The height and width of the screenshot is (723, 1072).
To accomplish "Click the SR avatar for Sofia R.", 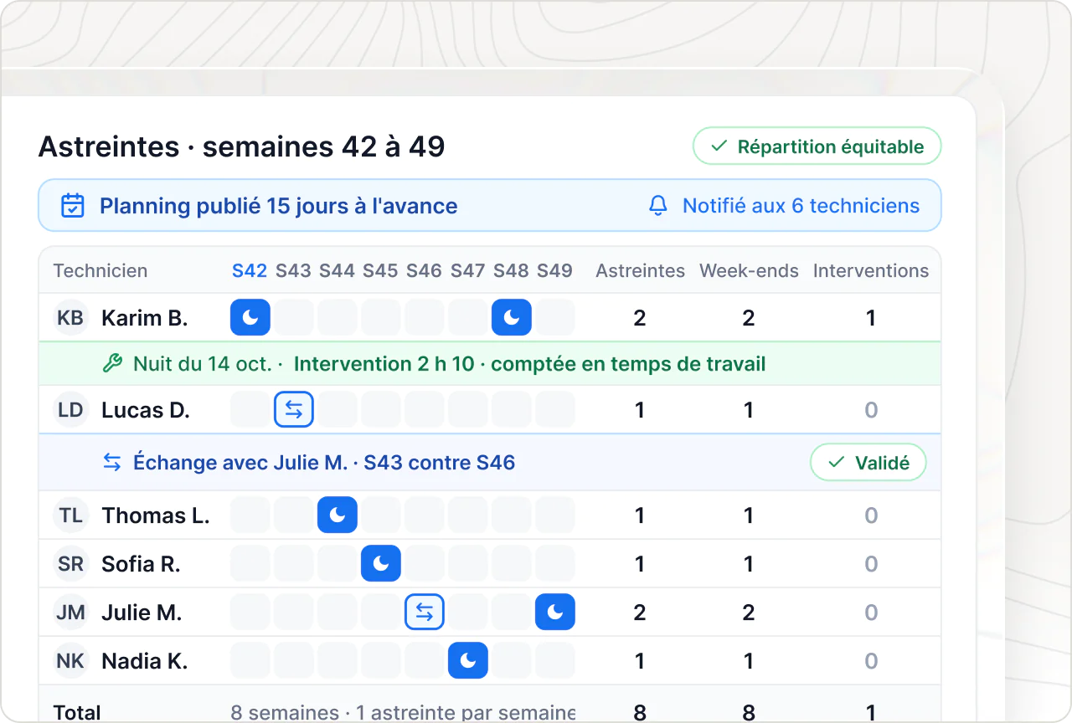I will 70,564.
